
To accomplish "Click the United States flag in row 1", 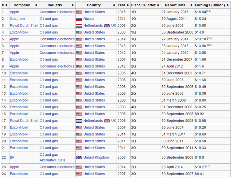I will click(79, 12).
